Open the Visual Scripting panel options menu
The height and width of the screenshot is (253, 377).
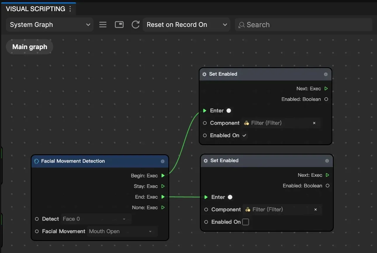click(x=70, y=9)
